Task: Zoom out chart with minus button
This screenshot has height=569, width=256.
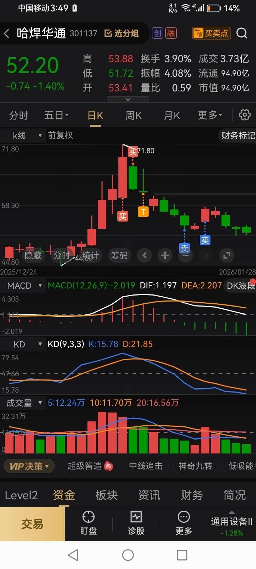Action: (x=185, y=255)
